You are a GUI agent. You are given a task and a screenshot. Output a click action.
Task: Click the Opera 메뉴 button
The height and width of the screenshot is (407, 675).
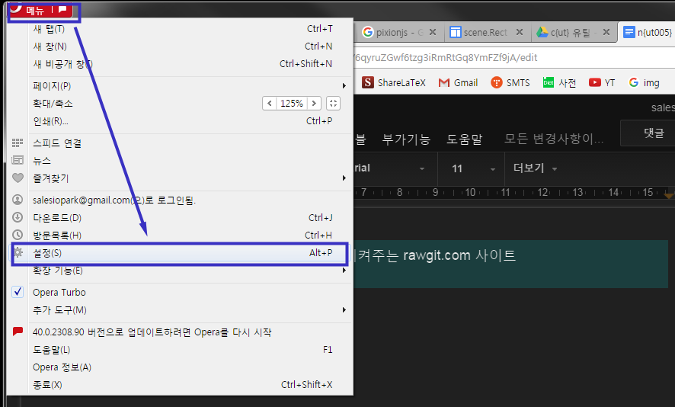(41, 9)
